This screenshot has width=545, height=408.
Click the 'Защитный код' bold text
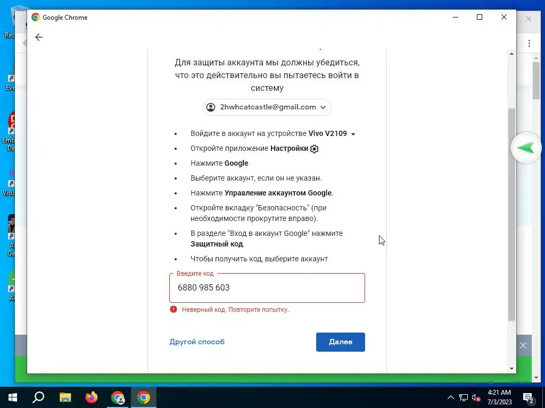pyautogui.click(x=217, y=244)
